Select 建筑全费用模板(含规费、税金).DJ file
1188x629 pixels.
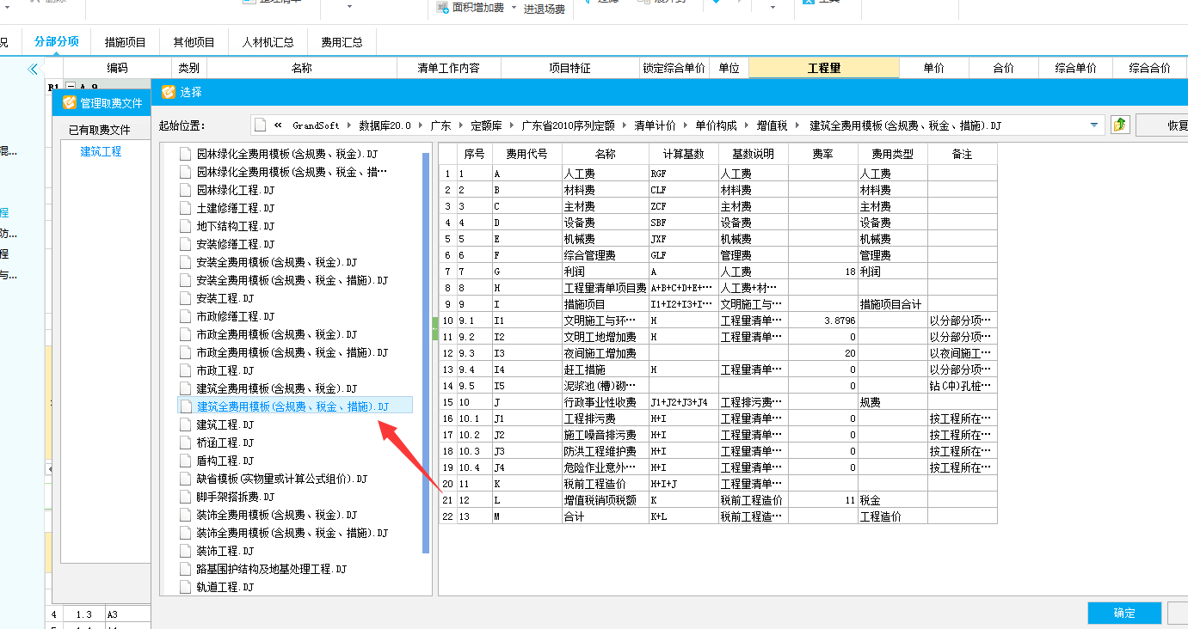(x=277, y=388)
